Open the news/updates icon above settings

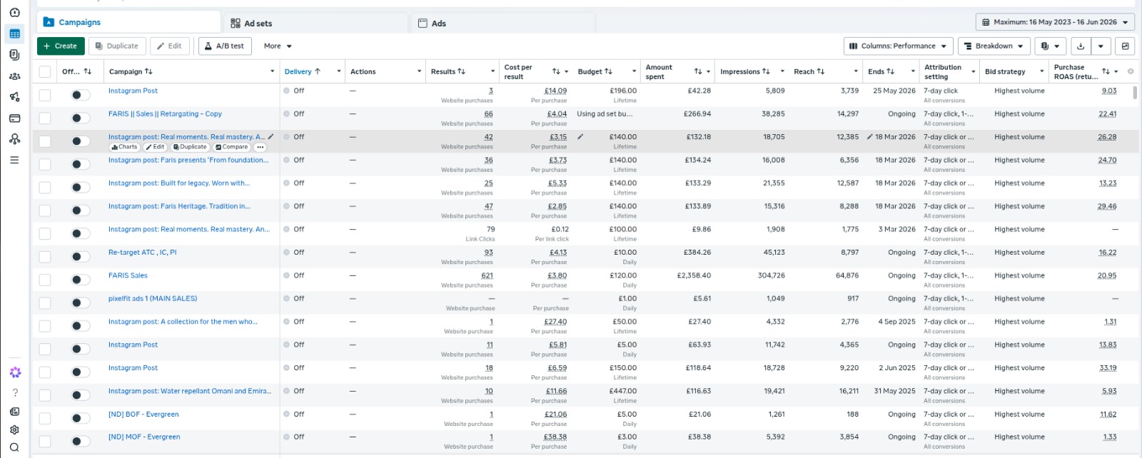[x=15, y=411]
